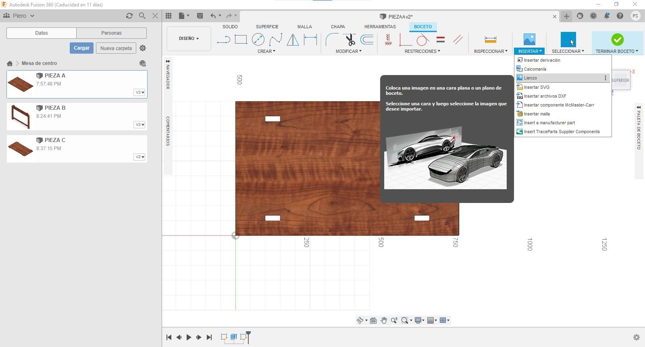This screenshot has width=645, height=347.
Task: Switch to Personas tab in data panel
Action: click(111, 33)
